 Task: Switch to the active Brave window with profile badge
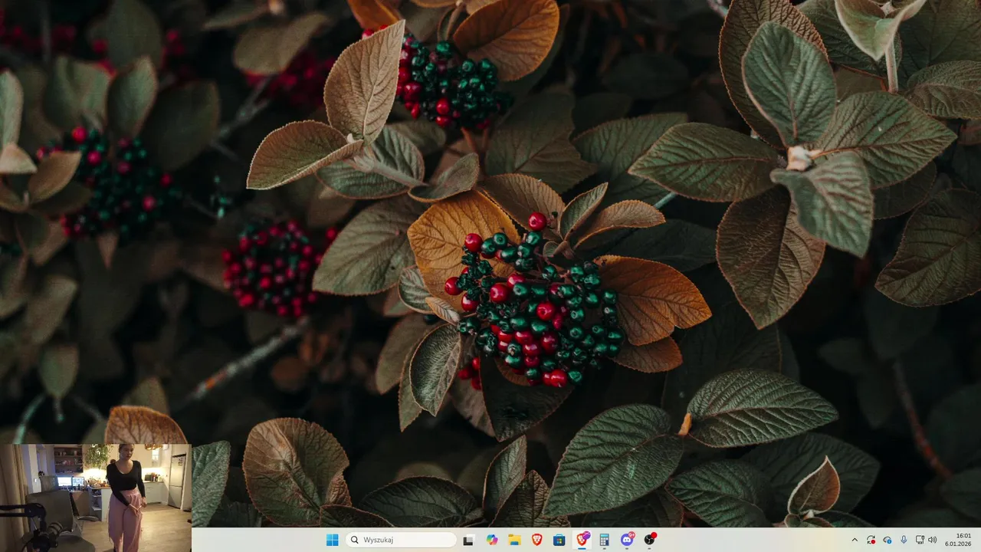582,540
